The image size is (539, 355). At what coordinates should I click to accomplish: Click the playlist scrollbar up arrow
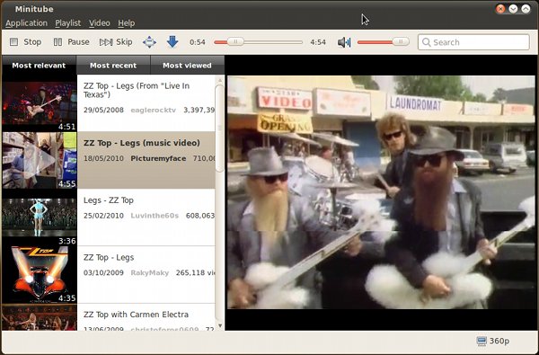coord(220,80)
